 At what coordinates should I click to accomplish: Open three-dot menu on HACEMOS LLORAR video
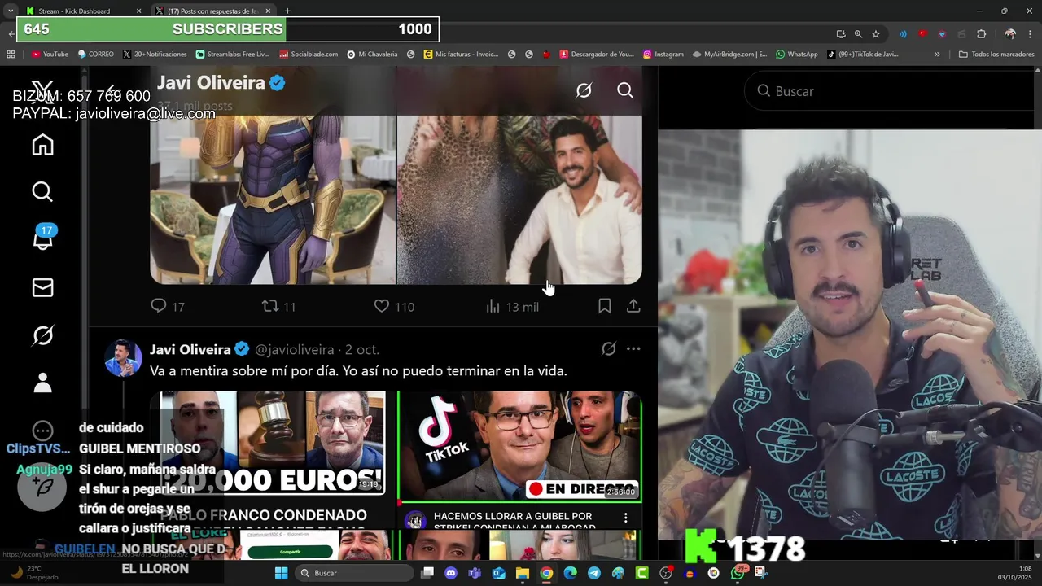click(625, 518)
